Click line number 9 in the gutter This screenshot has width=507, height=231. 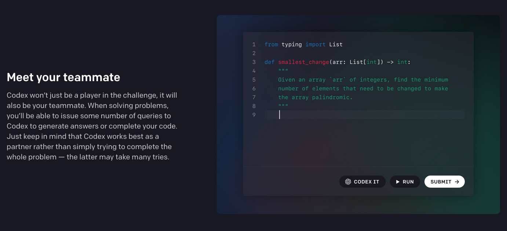point(254,115)
